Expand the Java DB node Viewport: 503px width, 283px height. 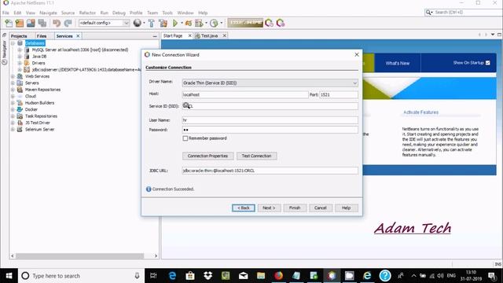20,57
